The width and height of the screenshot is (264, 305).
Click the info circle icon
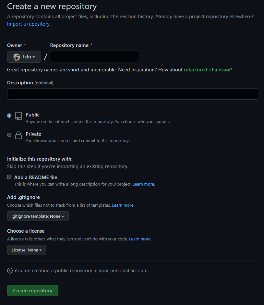(x=10, y=271)
